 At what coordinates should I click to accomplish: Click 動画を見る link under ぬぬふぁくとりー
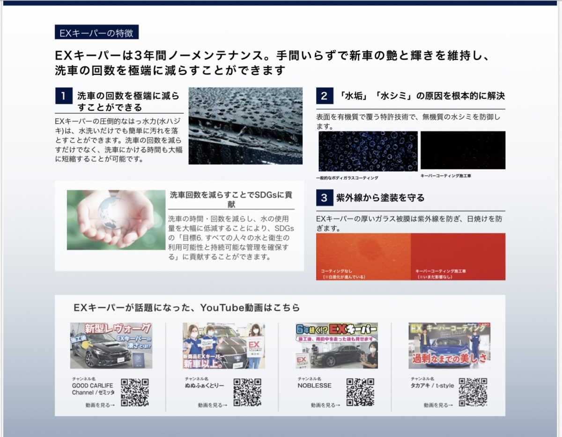tap(213, 405)
